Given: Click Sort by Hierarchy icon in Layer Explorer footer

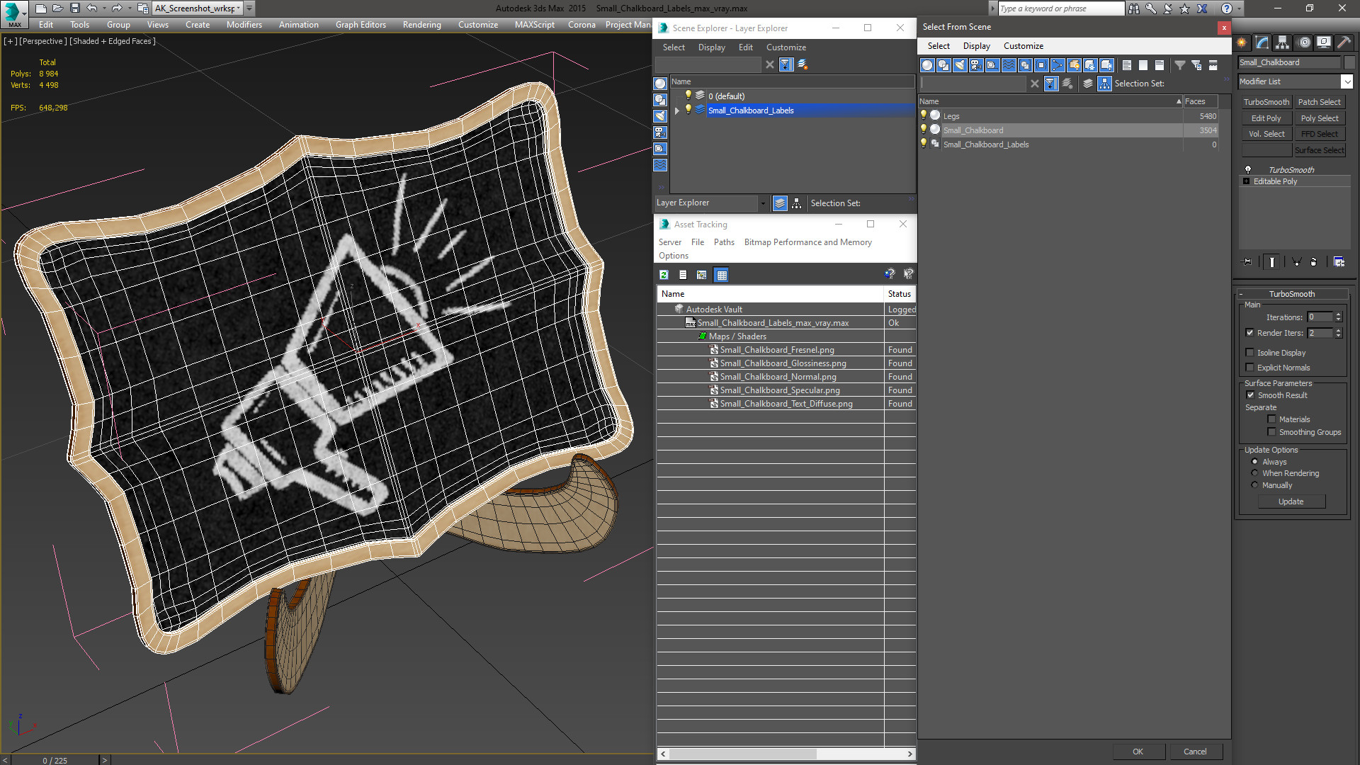Looking at the screenshot, I should 797,203.
